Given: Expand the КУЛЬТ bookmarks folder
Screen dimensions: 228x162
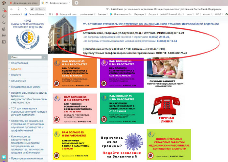Looking at the screenshot, I should 219,14.
